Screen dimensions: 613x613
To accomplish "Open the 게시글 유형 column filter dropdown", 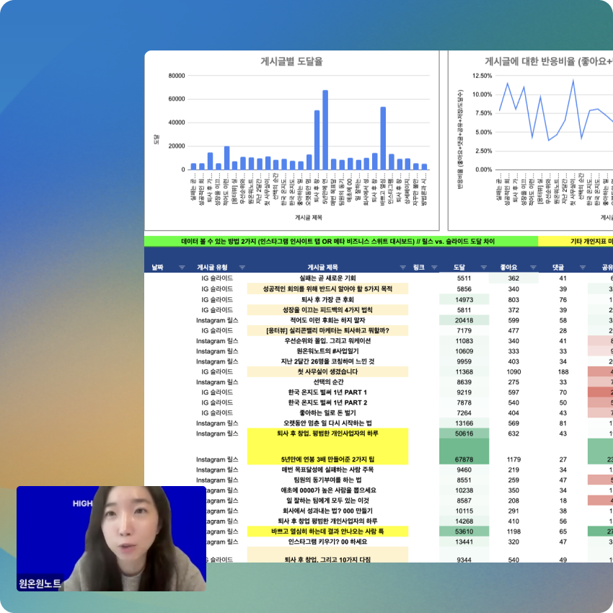I will coord(242,268).
